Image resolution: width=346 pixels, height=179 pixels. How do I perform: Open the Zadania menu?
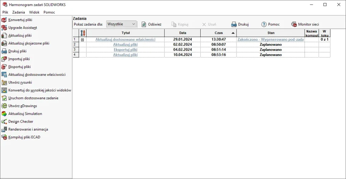(19, 13)
